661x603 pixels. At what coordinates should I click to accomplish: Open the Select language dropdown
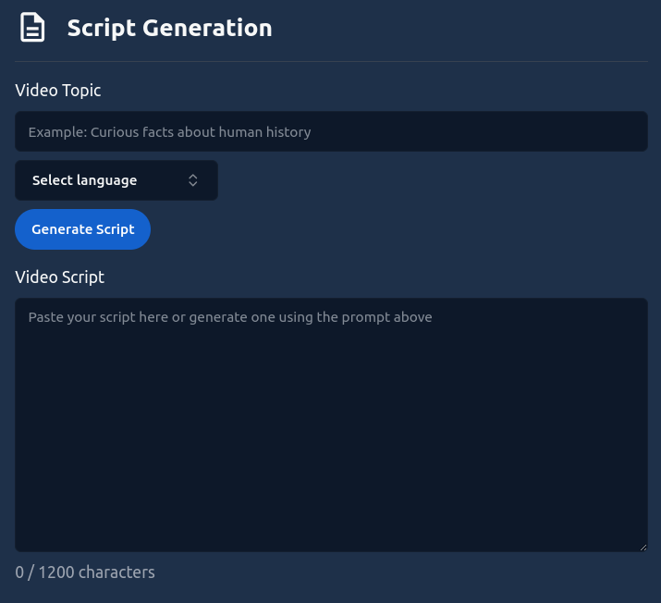[116, 180]
